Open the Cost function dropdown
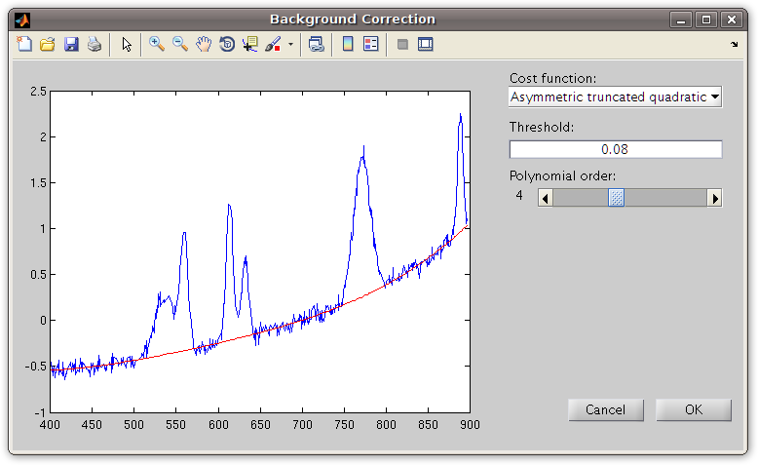758x465 pixels. click(616, 97)
